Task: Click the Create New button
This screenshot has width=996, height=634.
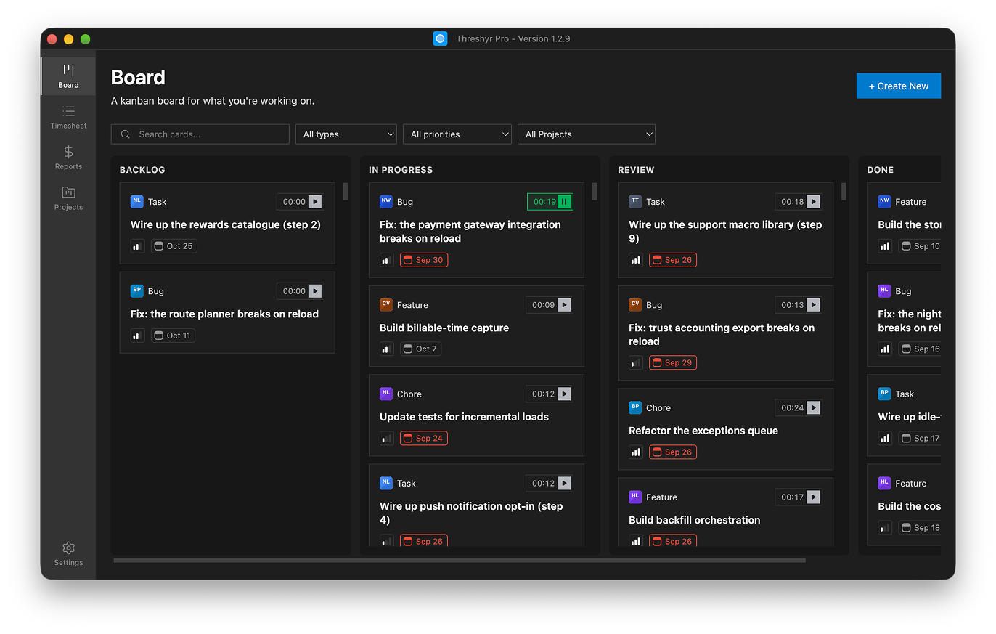Action: [899, 86]
